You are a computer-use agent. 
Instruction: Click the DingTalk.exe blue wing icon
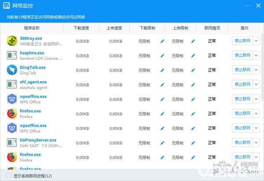click(12, 70)
